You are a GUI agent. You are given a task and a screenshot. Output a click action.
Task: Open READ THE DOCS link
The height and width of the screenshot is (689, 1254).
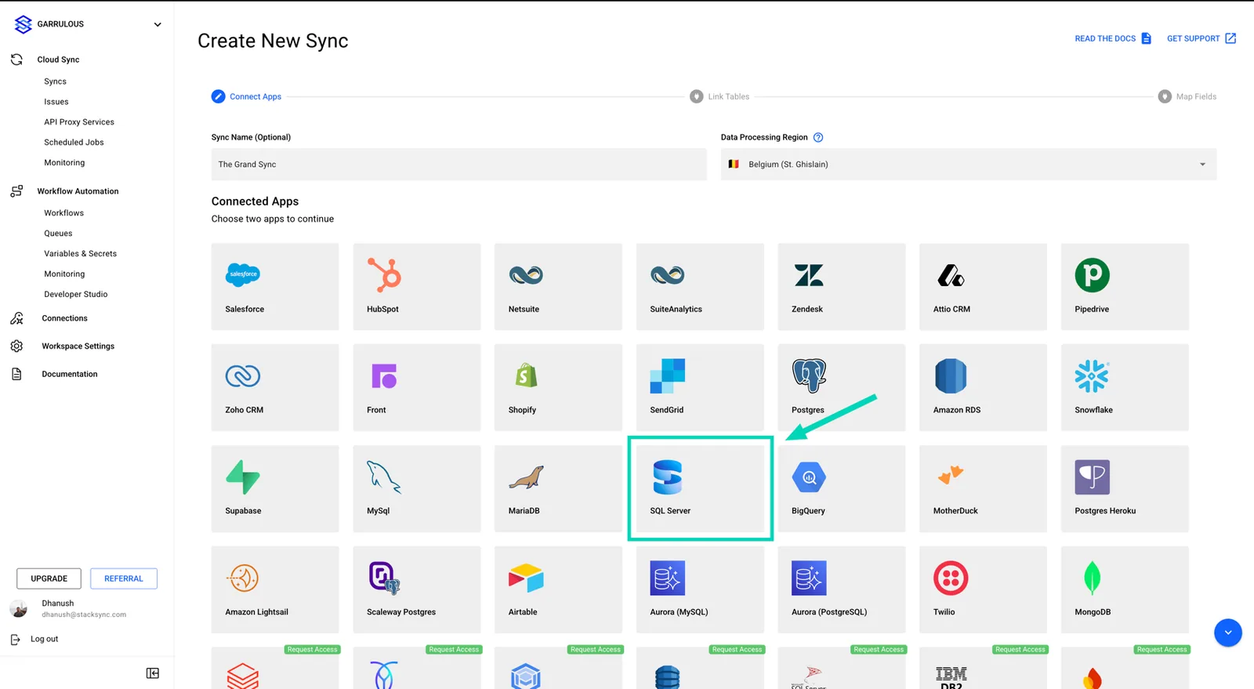(1113, 38)
